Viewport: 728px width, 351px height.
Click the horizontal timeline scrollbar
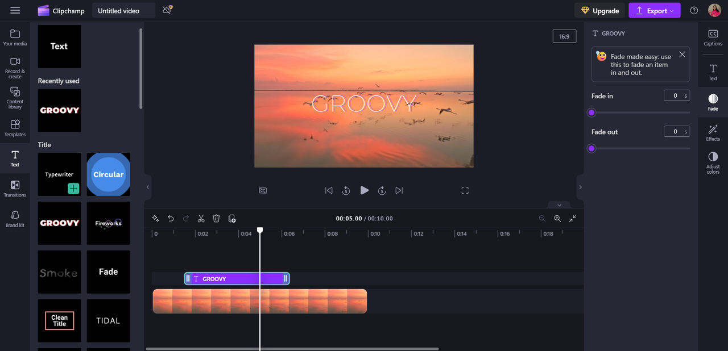pyautogui.click(x=292, y=349)
